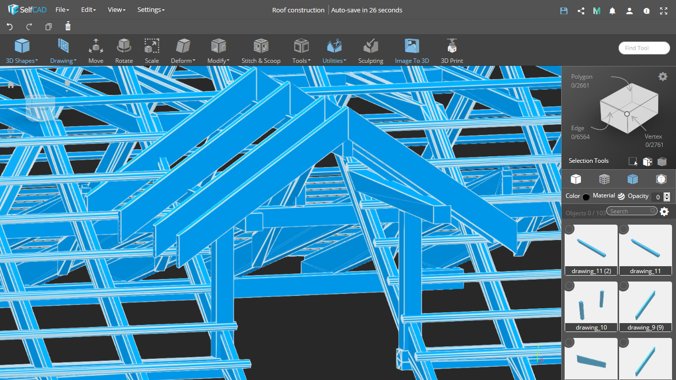Select drawing_11 object circle

click(x=624, y=230)
